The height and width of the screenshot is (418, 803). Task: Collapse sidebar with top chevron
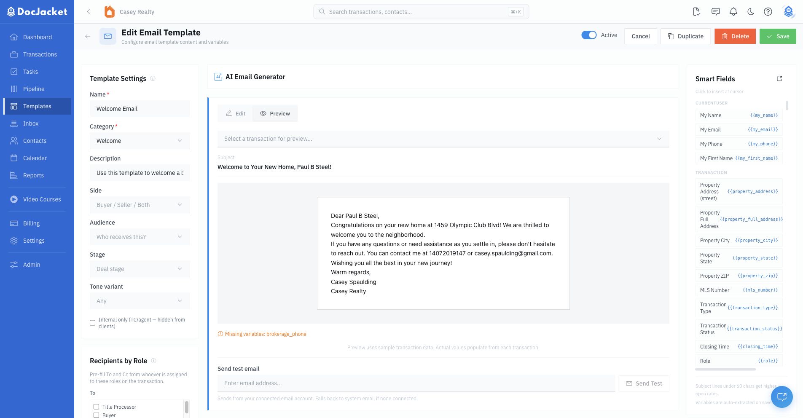(x=89, y=12)
